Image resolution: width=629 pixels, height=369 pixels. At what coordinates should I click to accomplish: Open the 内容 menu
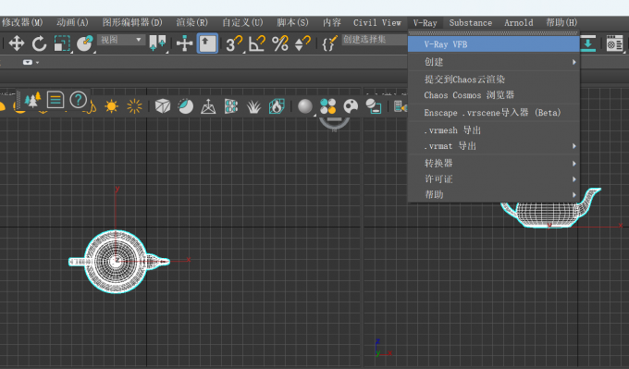click(x=332, y=22)
